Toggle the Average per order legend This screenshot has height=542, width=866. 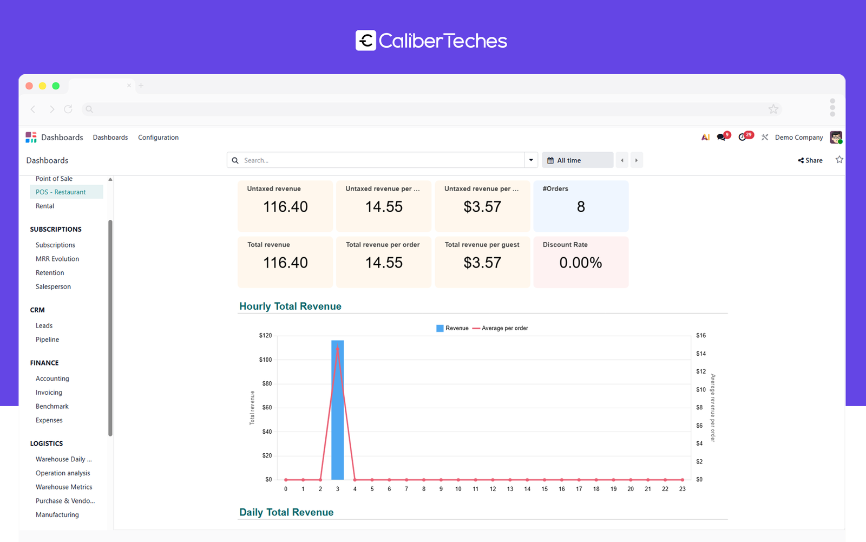point(500,328)
